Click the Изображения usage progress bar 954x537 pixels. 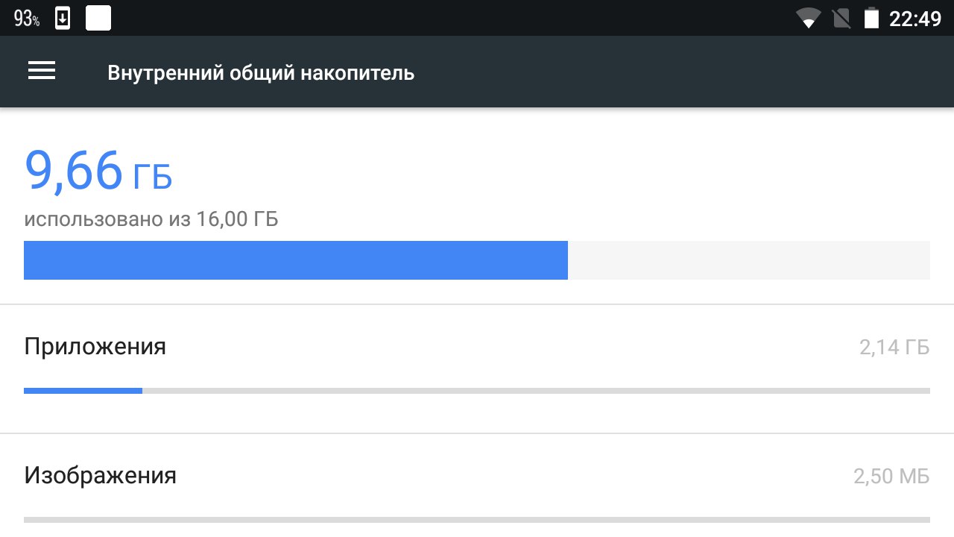[477, 519]
